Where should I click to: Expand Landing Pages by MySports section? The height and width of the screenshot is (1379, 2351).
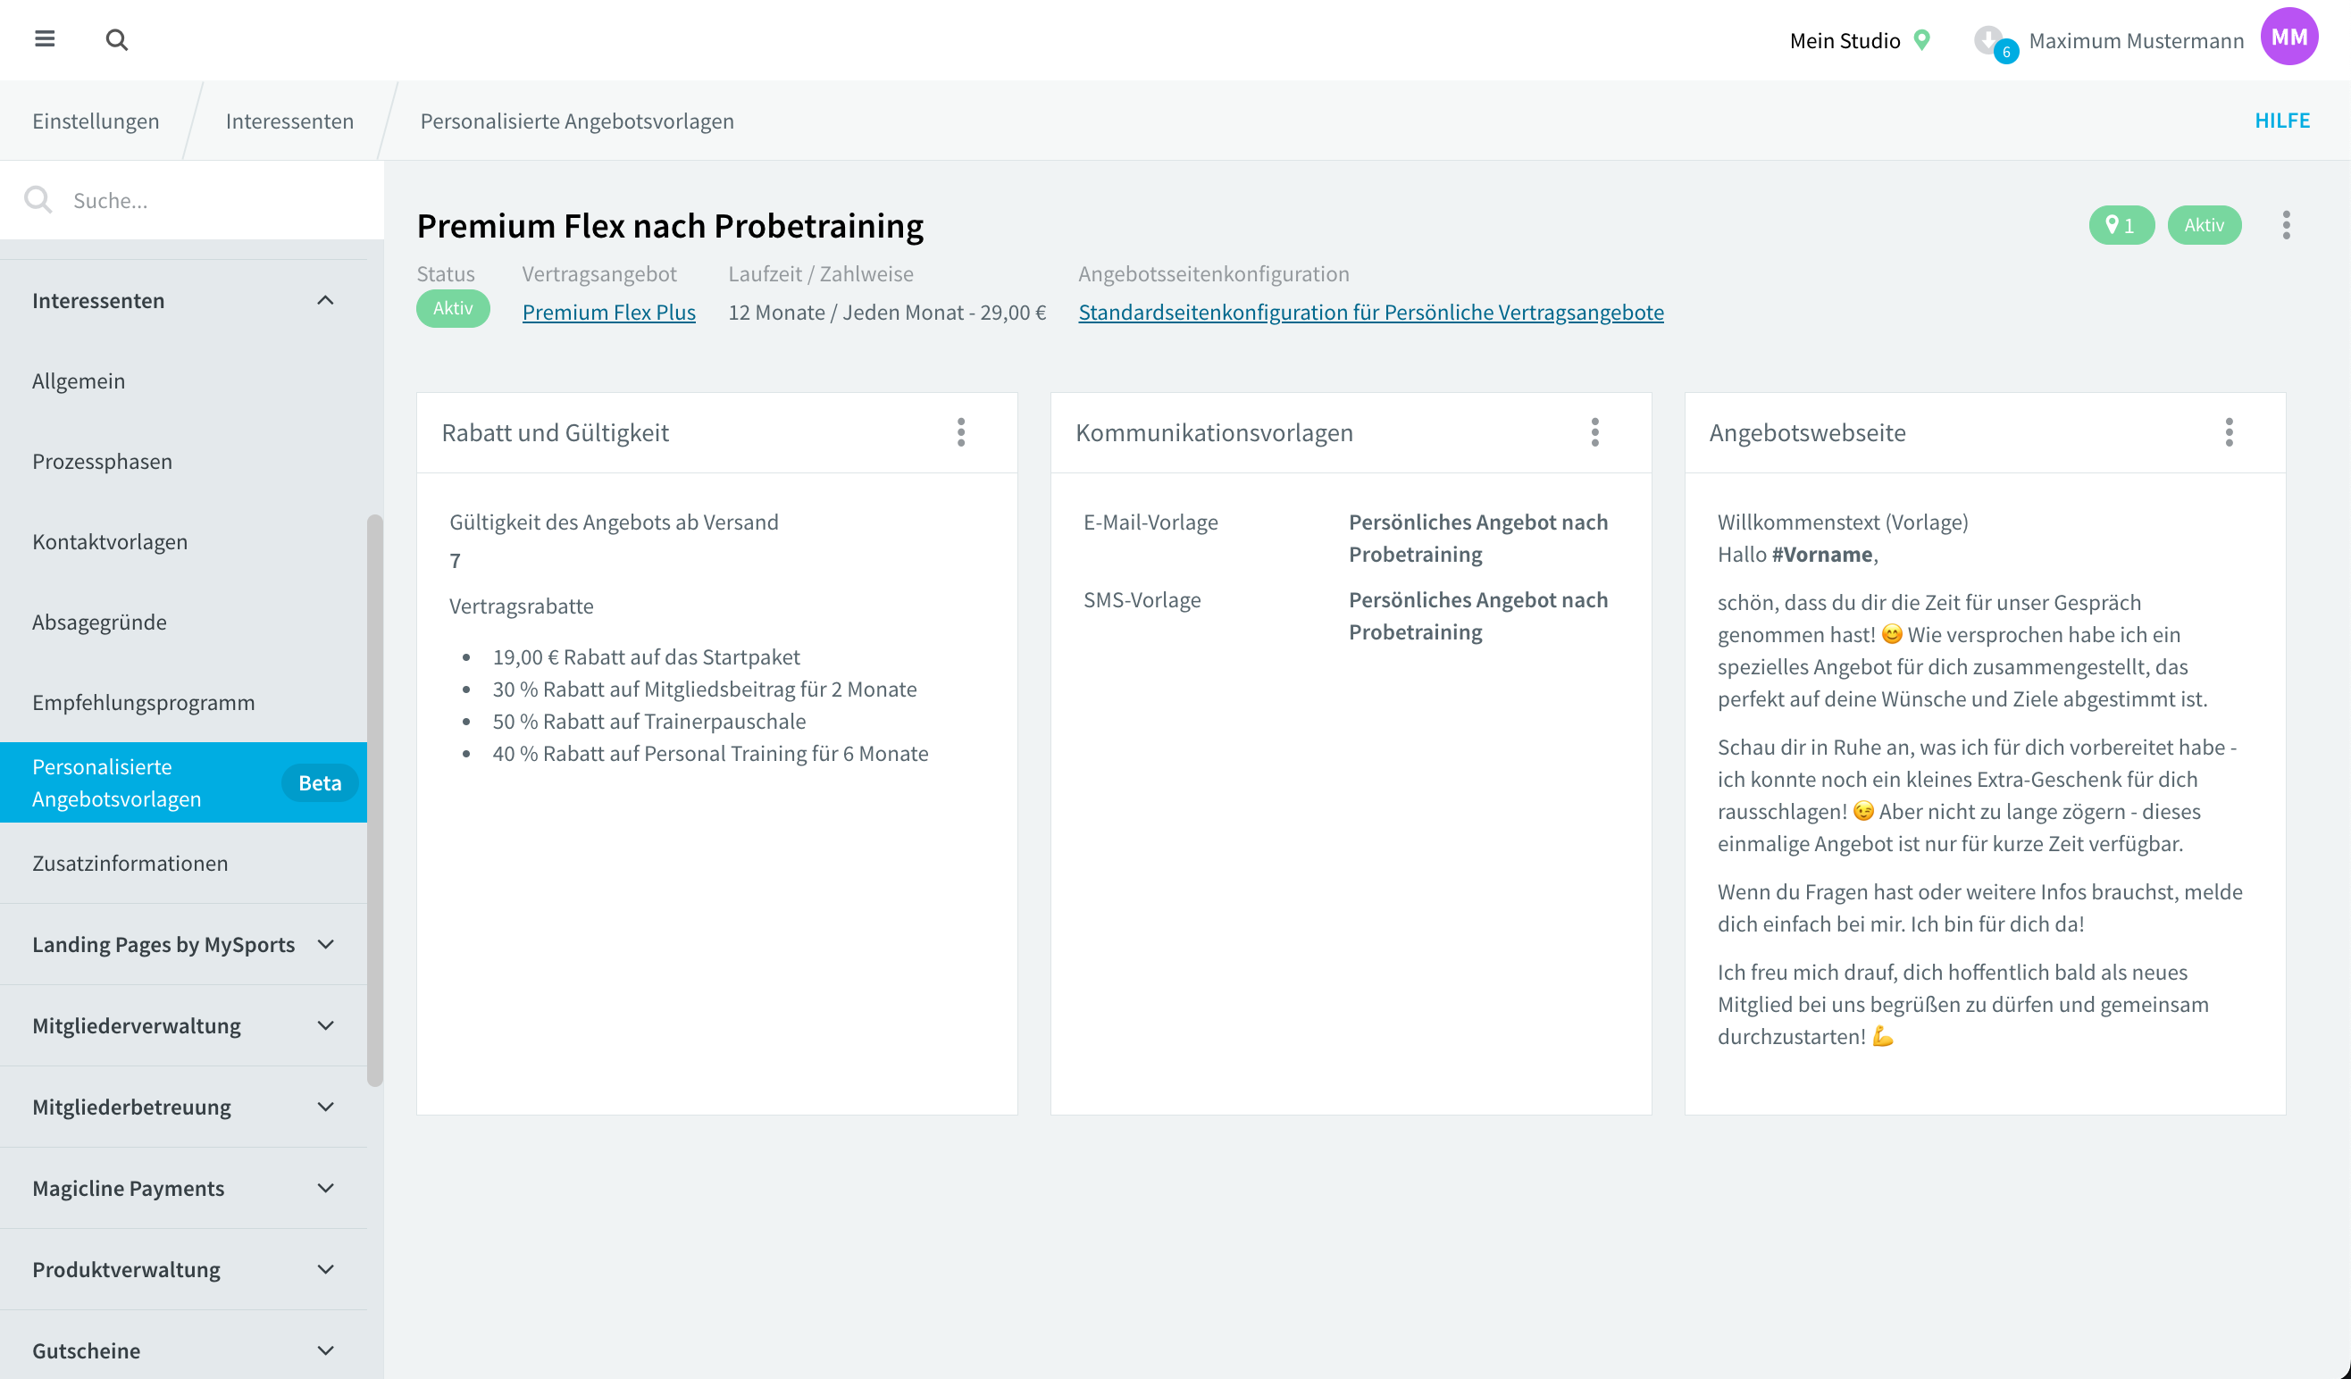[x=324, y=944]
